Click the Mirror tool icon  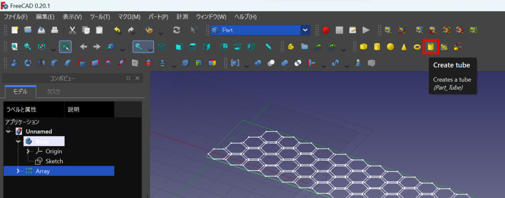41,63
